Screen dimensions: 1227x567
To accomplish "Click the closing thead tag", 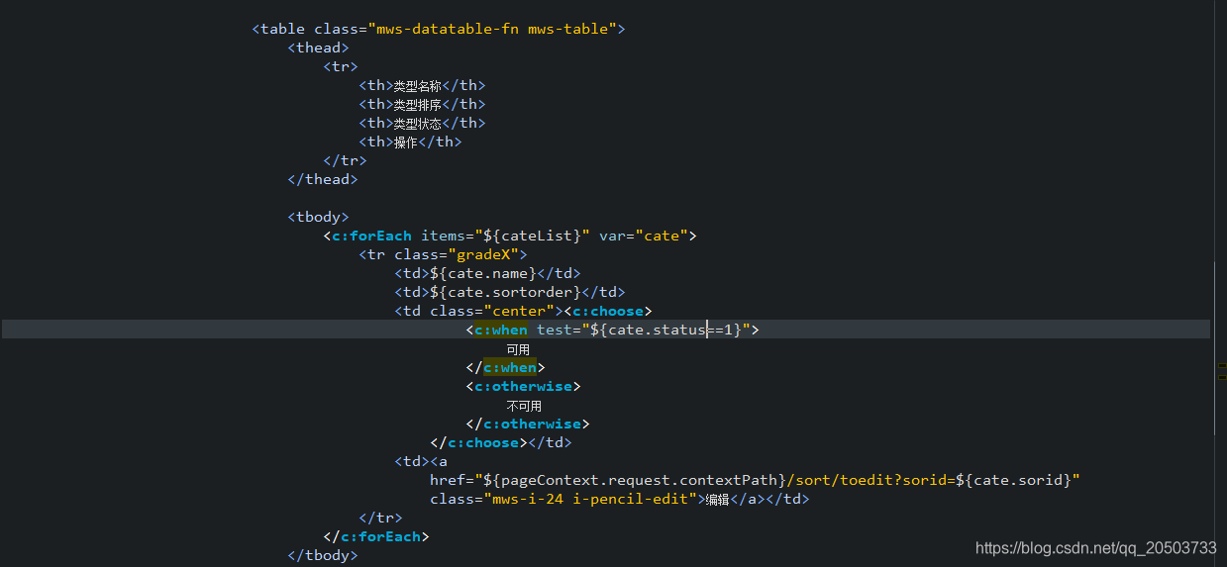I will pyautogui.click(x=323, y=179).
